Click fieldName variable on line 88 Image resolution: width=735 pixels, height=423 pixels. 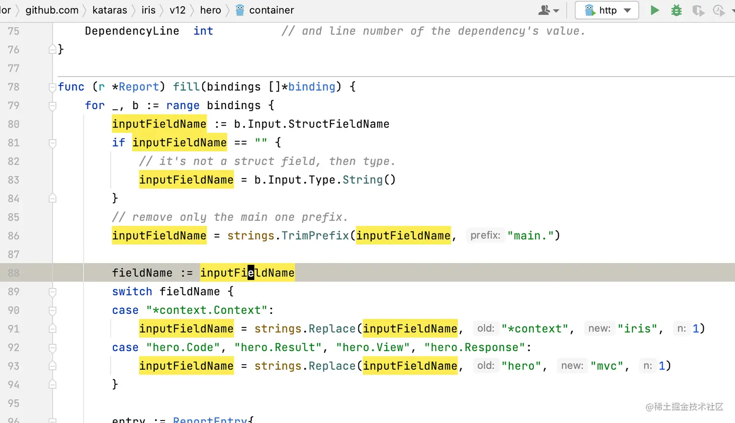[x=142, y=273]
